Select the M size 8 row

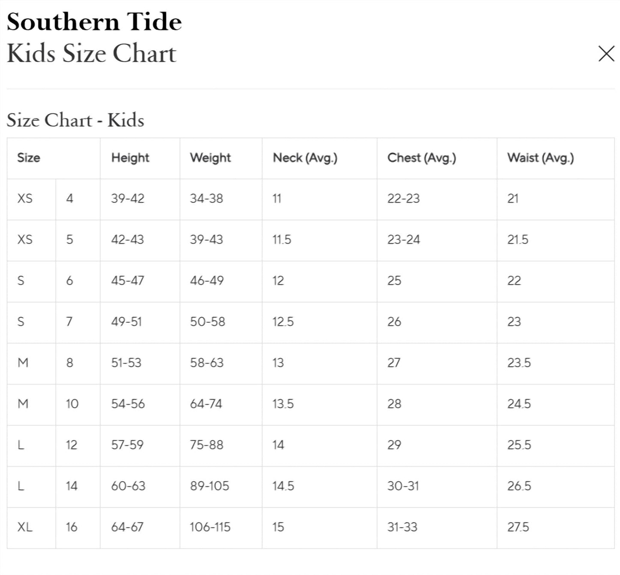pos(24,363)
